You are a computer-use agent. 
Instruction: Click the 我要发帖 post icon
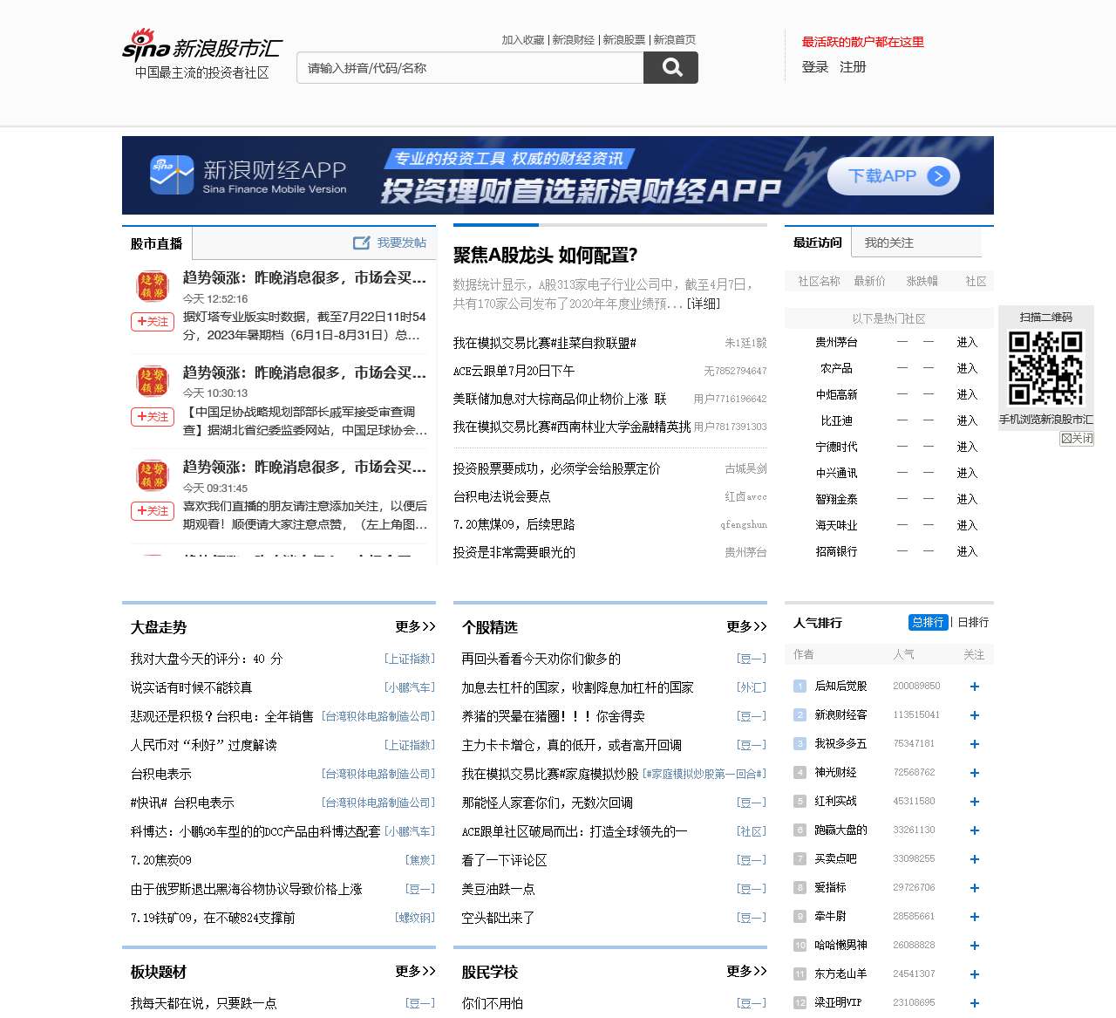(x=361, y=243)
